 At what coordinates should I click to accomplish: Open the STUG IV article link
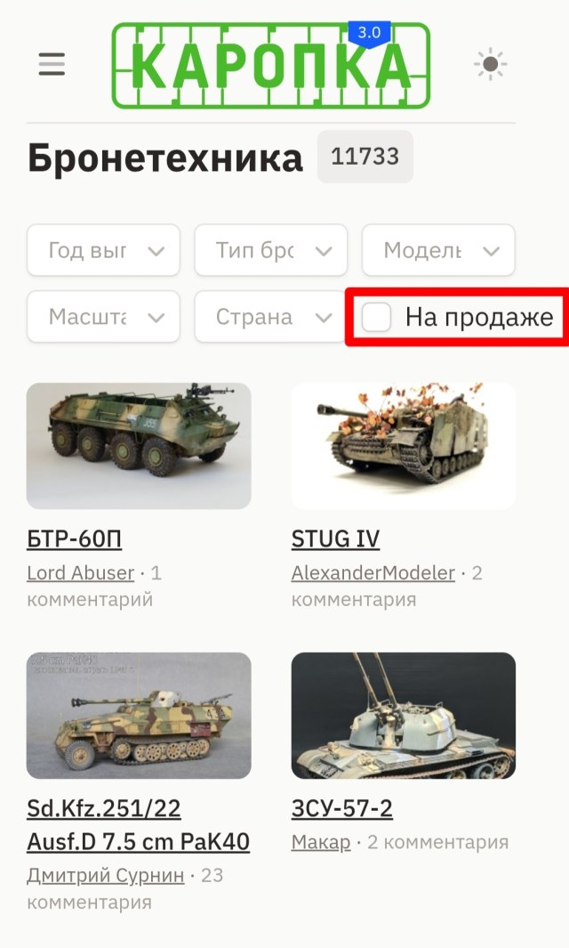[335, 539]
